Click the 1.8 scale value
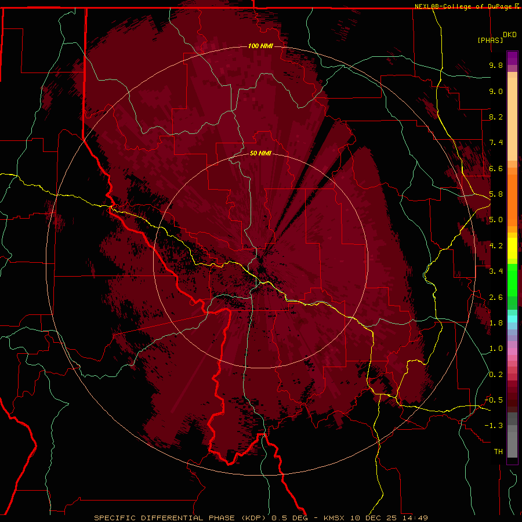This screenshot has width=522, height=522. 496,323
